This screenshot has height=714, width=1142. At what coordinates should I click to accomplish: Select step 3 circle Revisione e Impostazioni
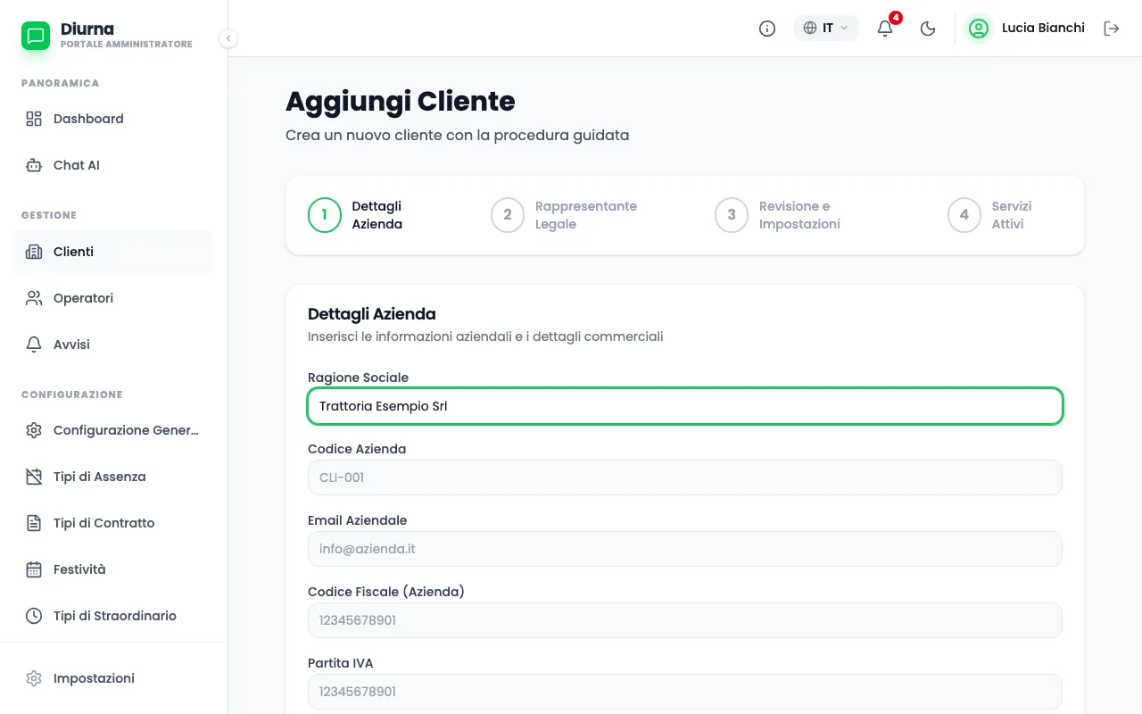(732, 215)
